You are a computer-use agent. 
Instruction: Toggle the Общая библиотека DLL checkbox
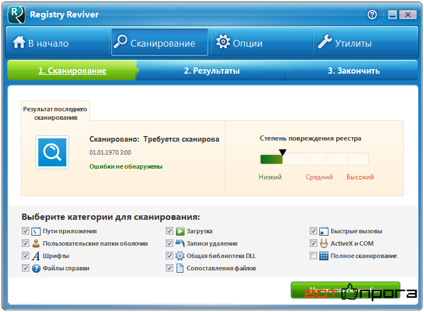170,256
